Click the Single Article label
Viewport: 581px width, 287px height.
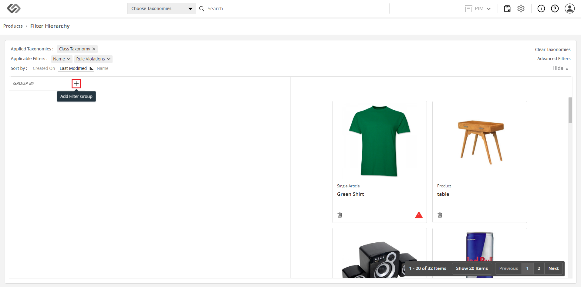coord(348,186)
